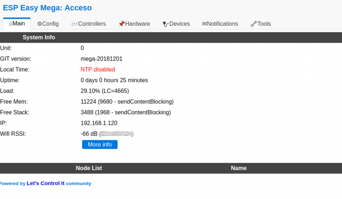Click the plug icon beside Devices

point(166,24)
